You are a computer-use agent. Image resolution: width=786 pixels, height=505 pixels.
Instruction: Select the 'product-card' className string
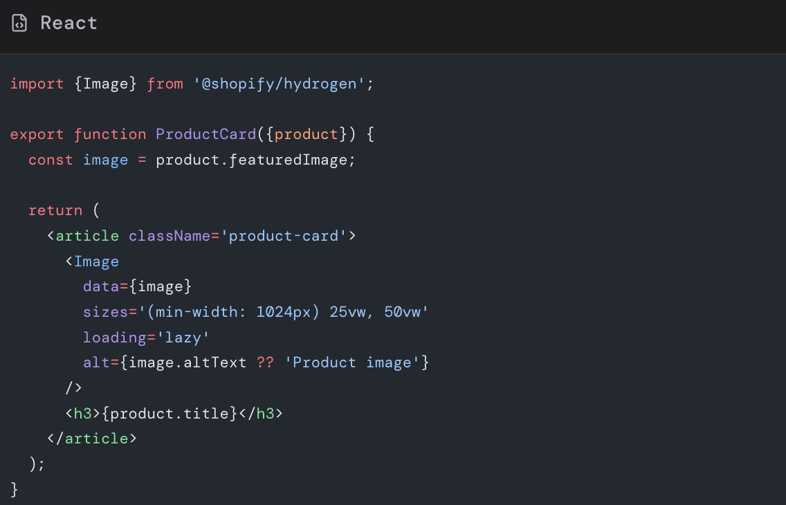285,235
